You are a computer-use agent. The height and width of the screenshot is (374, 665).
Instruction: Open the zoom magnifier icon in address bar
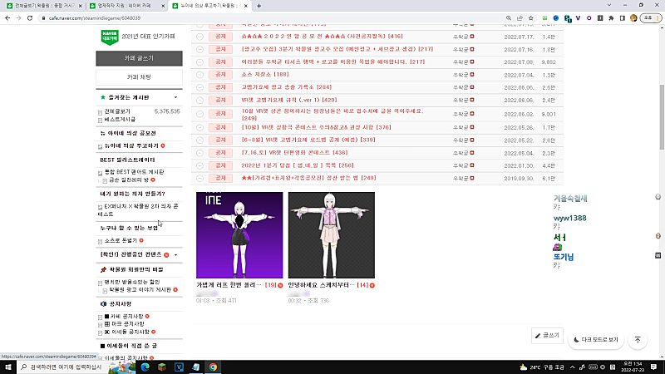[509, 18]
